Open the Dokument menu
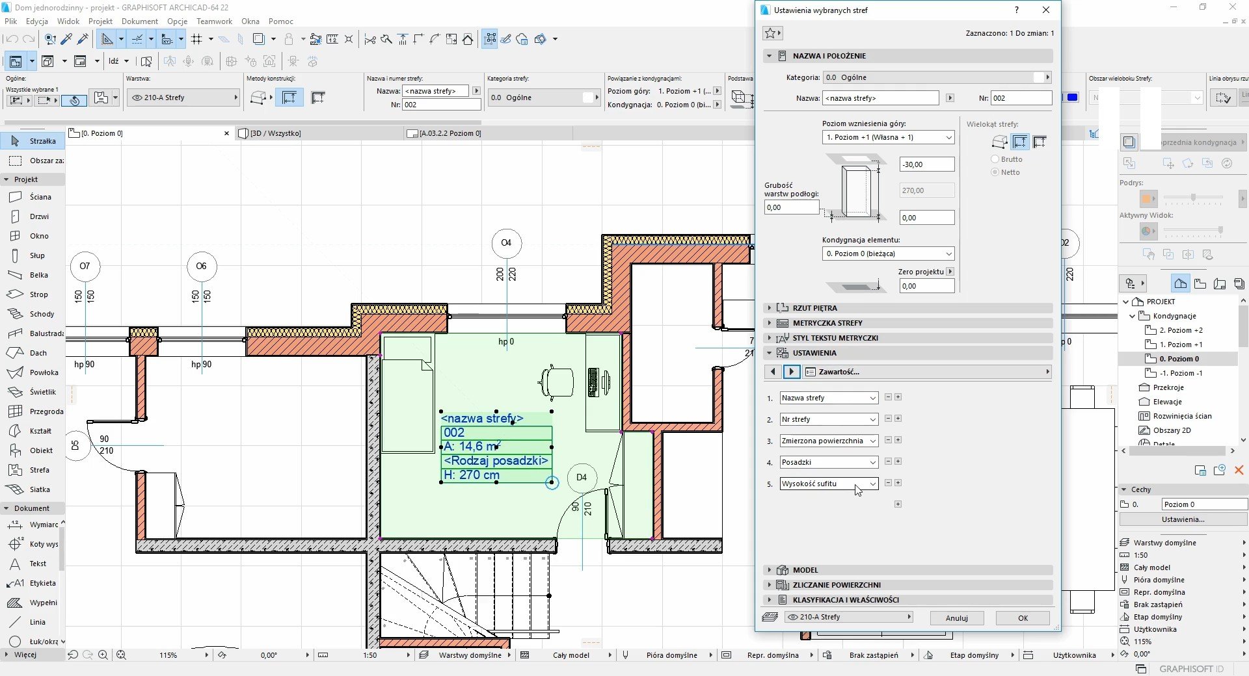1249x676 pixels. coord(140,21)
